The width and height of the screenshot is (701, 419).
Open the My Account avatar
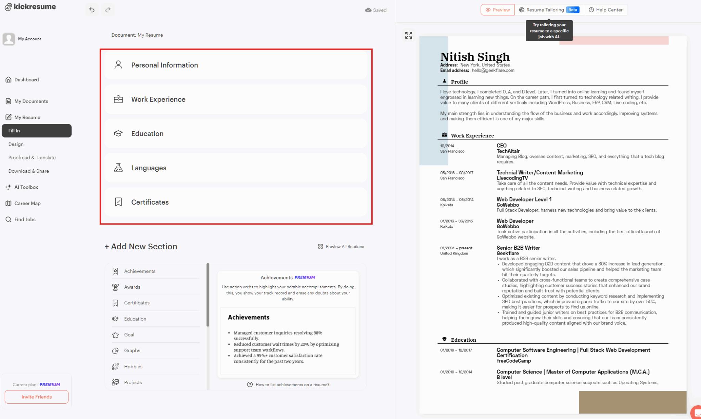click(9, 39)
